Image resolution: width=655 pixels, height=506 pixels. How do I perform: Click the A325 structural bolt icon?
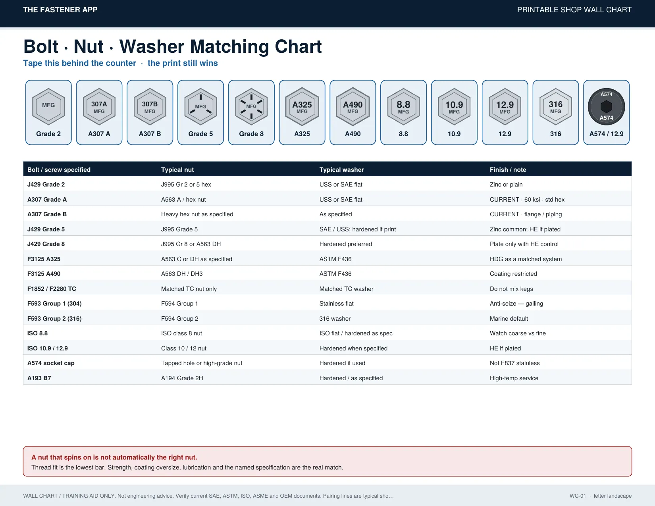point(302,107)
